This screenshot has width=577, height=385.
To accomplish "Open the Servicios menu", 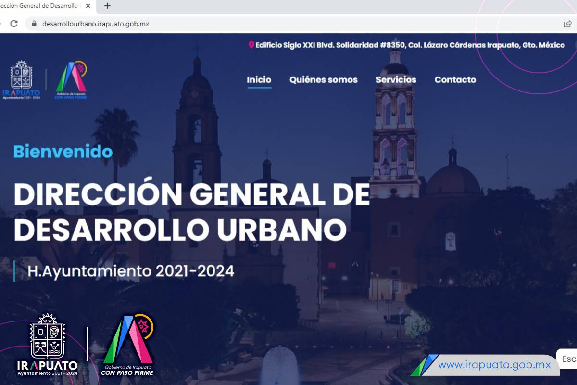I will (x=396, y=80).
